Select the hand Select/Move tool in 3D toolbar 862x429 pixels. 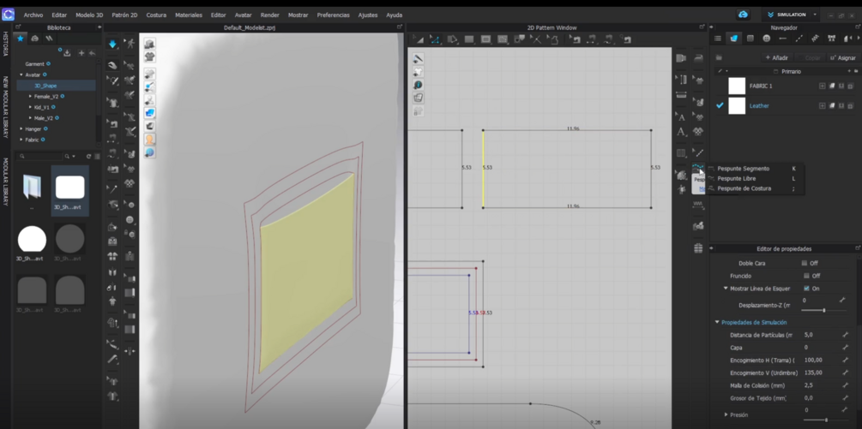coord(112,65)
